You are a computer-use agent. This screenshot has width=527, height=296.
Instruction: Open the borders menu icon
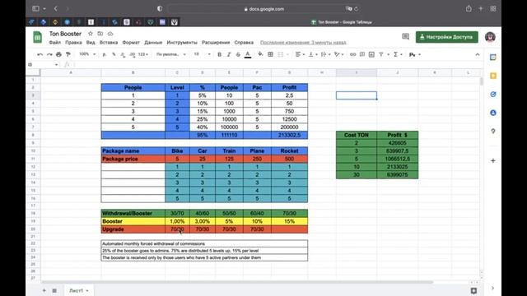pos(270,54)
